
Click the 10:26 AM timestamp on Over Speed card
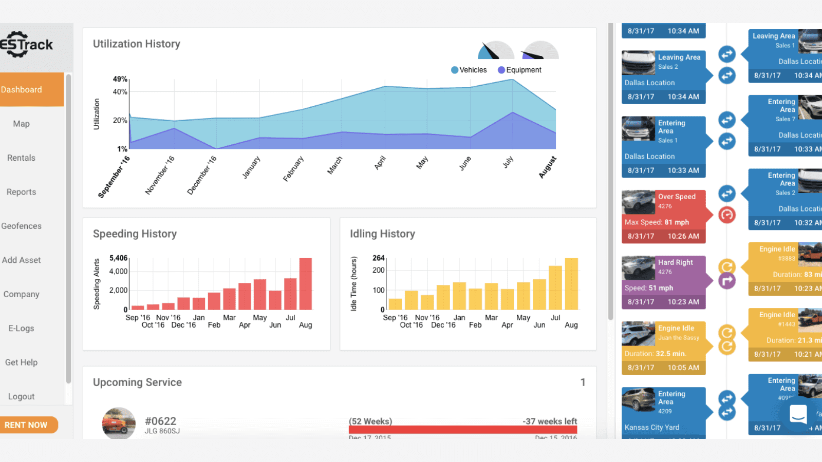click(x=683, y=236)
